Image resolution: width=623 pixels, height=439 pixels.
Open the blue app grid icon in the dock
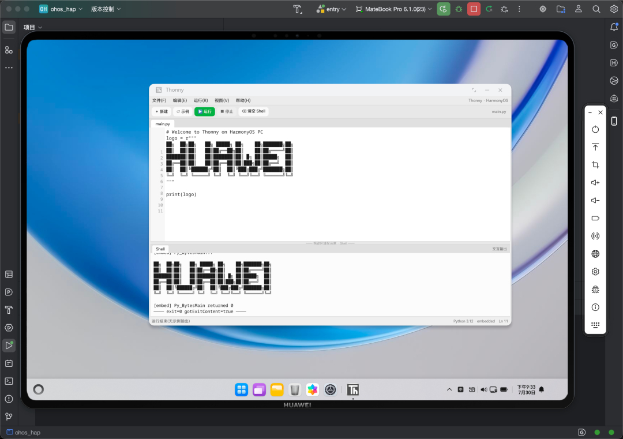click(241, 390)
